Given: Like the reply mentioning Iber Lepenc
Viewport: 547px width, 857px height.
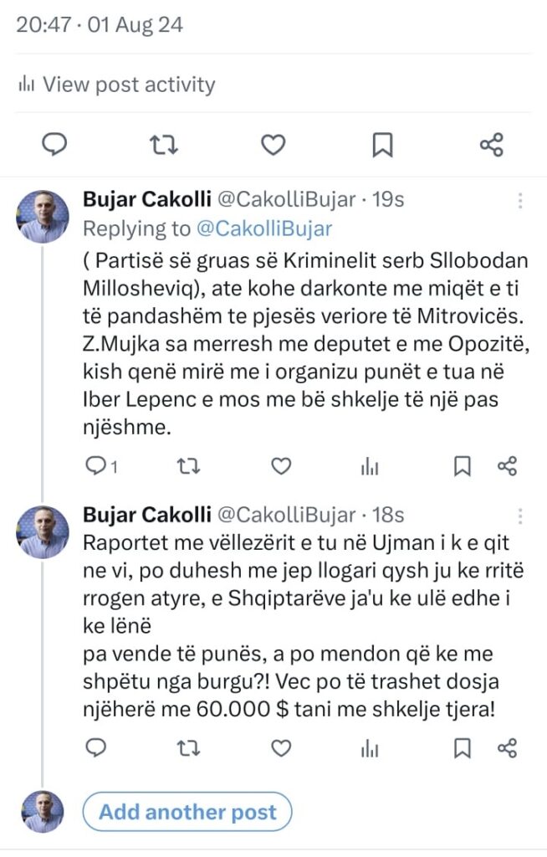Looking at the screenshot, I should click(x=282, y=467).
